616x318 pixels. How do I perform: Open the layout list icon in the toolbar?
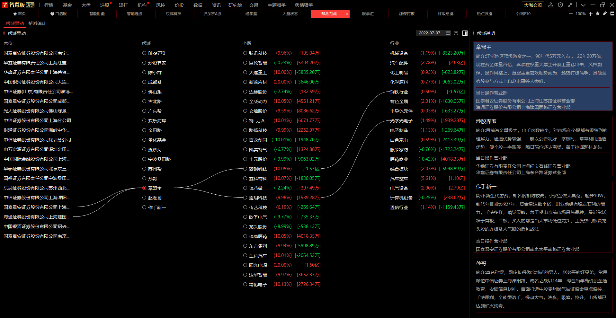click(x=612, y=13)
